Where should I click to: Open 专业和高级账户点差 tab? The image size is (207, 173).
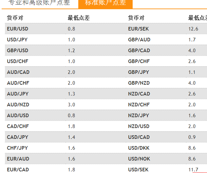(x=39, y=3)
